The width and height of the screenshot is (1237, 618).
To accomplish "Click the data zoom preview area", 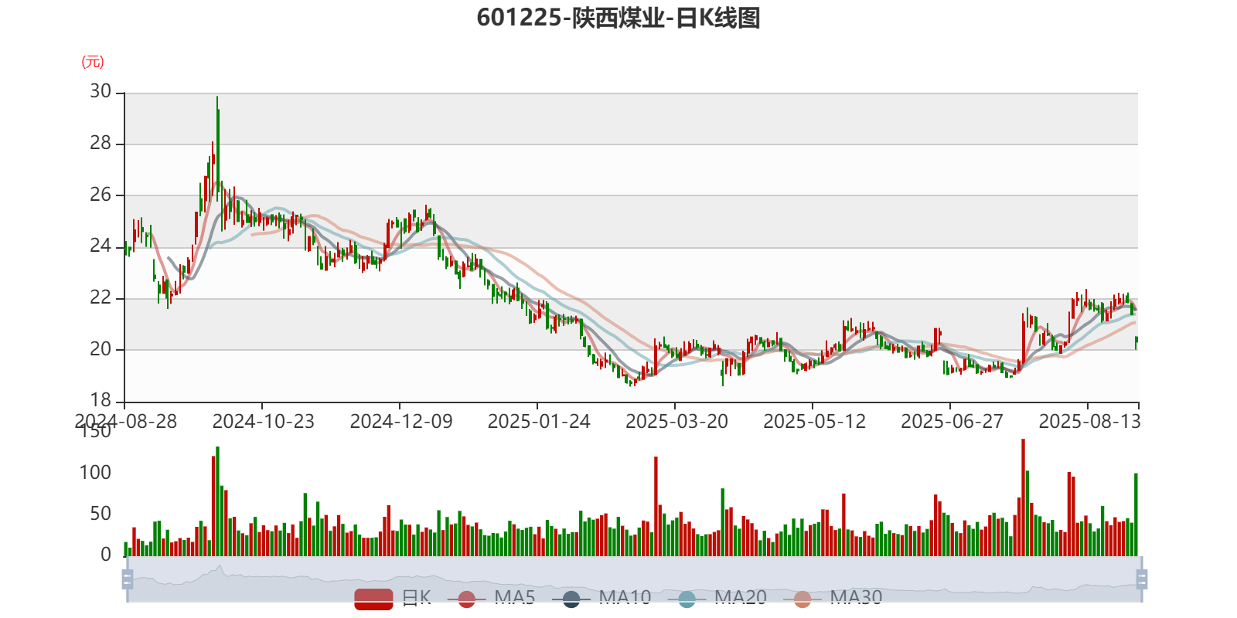I will [x=634, y=579].
